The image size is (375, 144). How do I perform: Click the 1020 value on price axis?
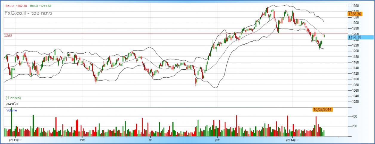click(x=356, y=101)
